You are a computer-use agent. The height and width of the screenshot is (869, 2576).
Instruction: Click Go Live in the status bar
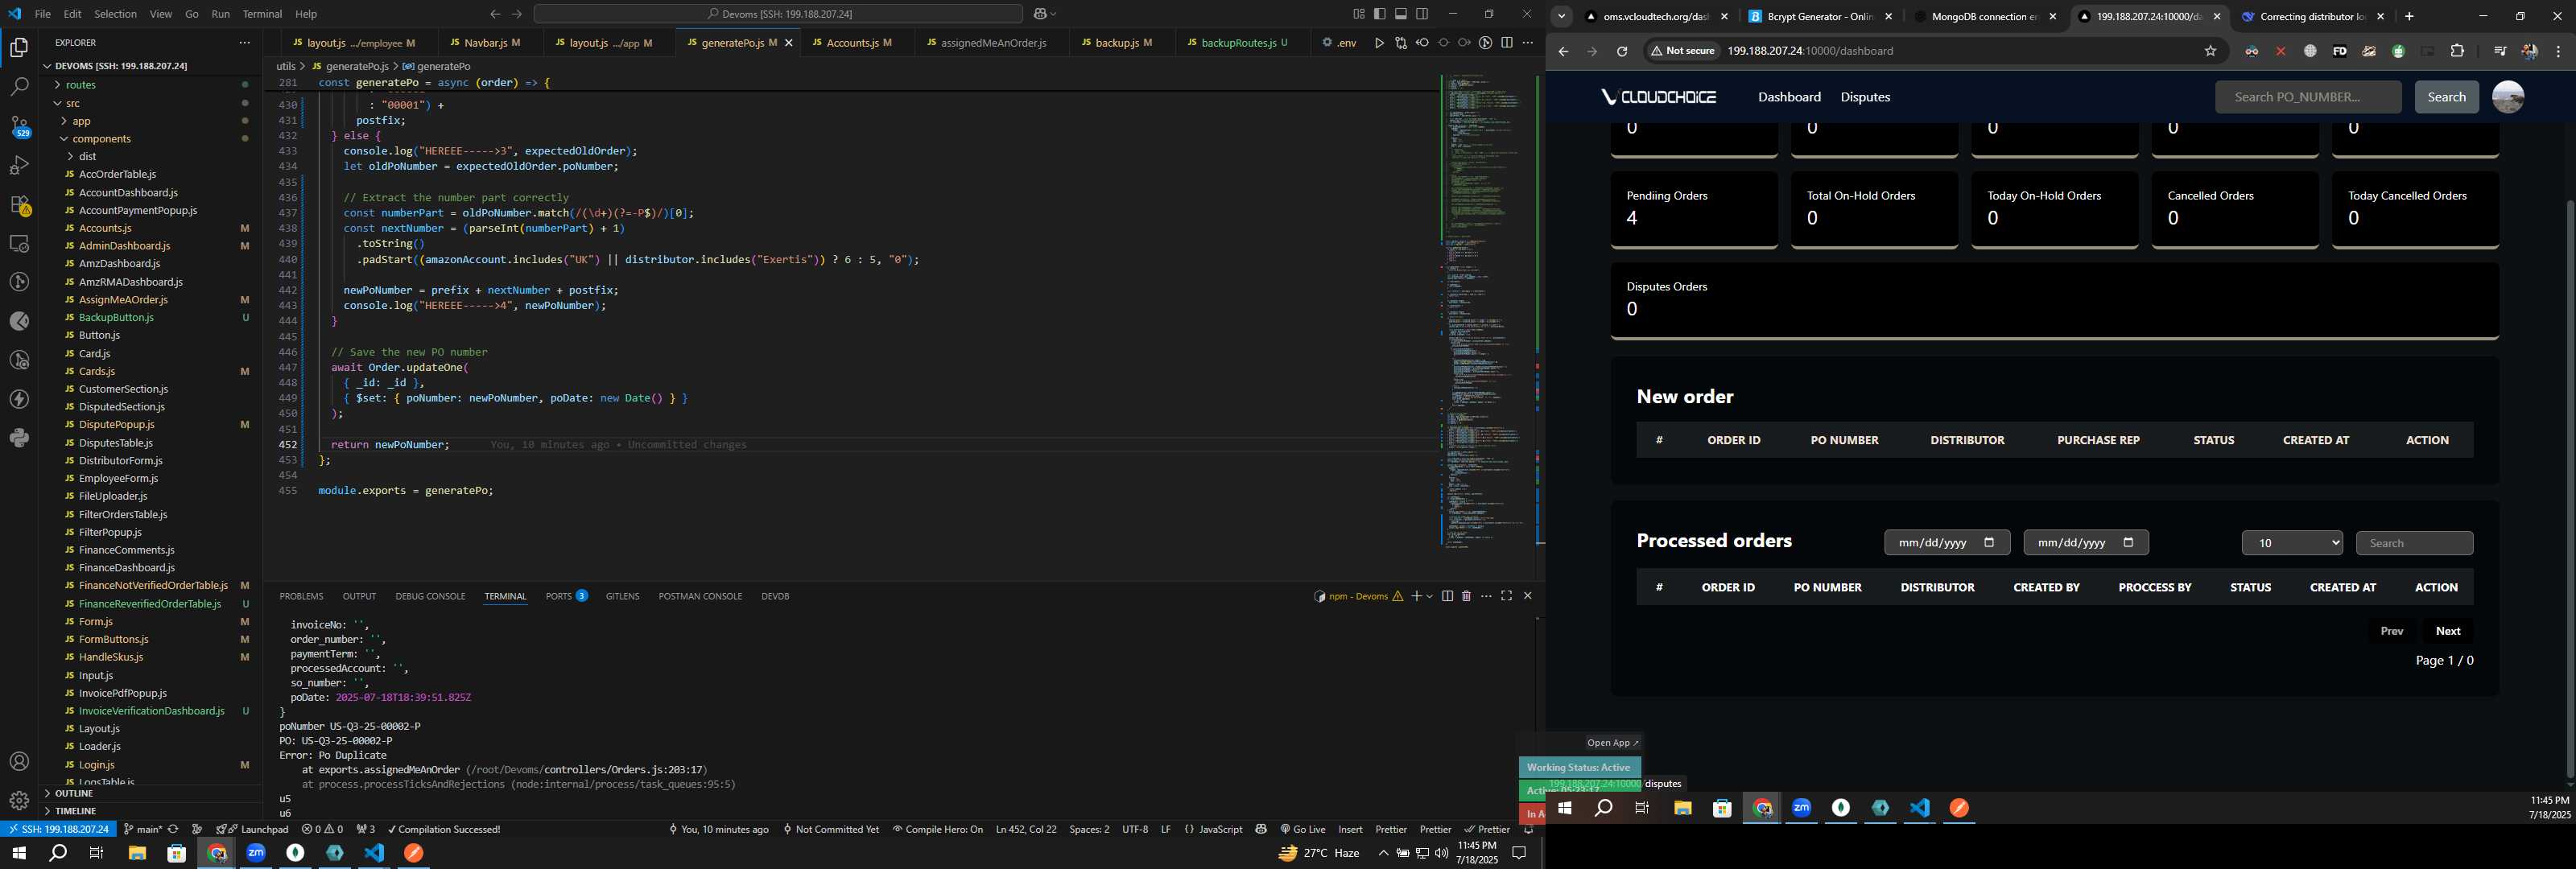click(1302, 829)
